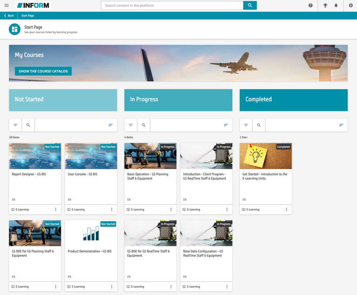Screen dimensions: 357x295
Task: Click E-Learning icon on GS BDE RealTime card
Action: click(128, 287)
